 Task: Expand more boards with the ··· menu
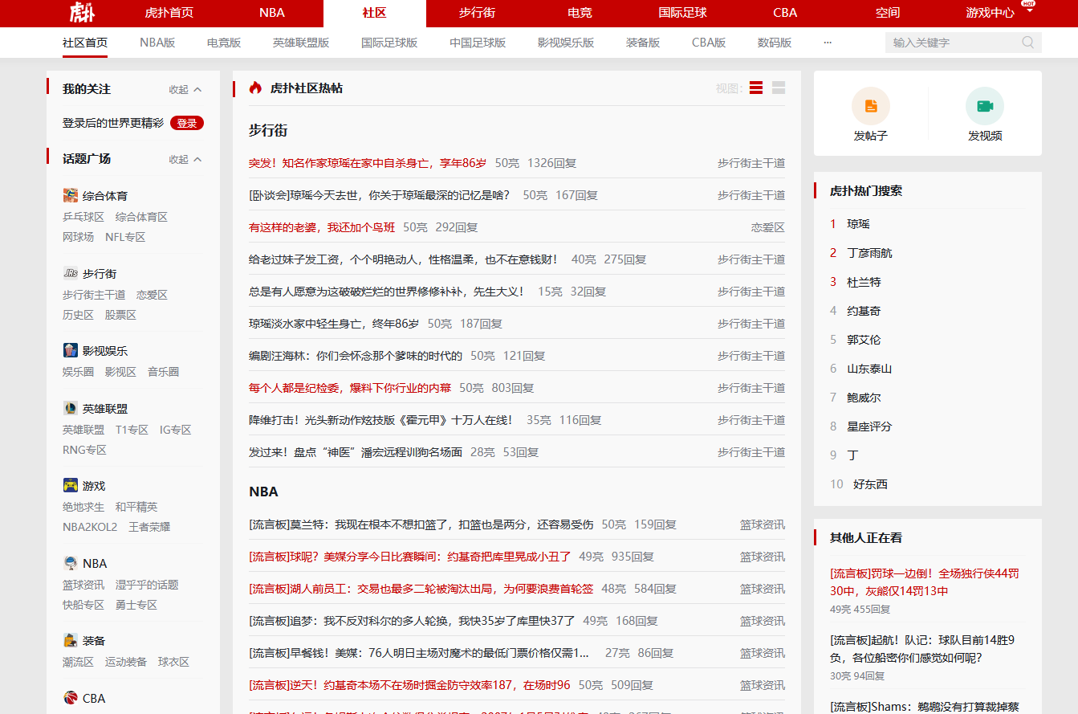tap(828, 43)
